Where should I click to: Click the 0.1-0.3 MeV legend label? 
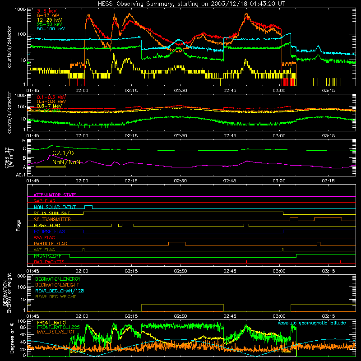coord(51,97)
